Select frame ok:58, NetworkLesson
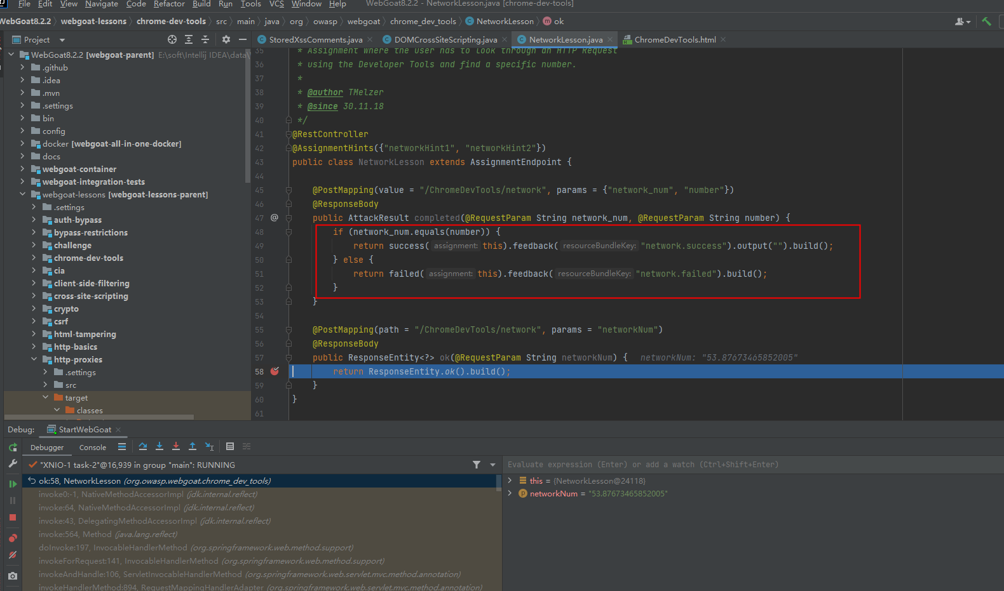 point(260,481)
